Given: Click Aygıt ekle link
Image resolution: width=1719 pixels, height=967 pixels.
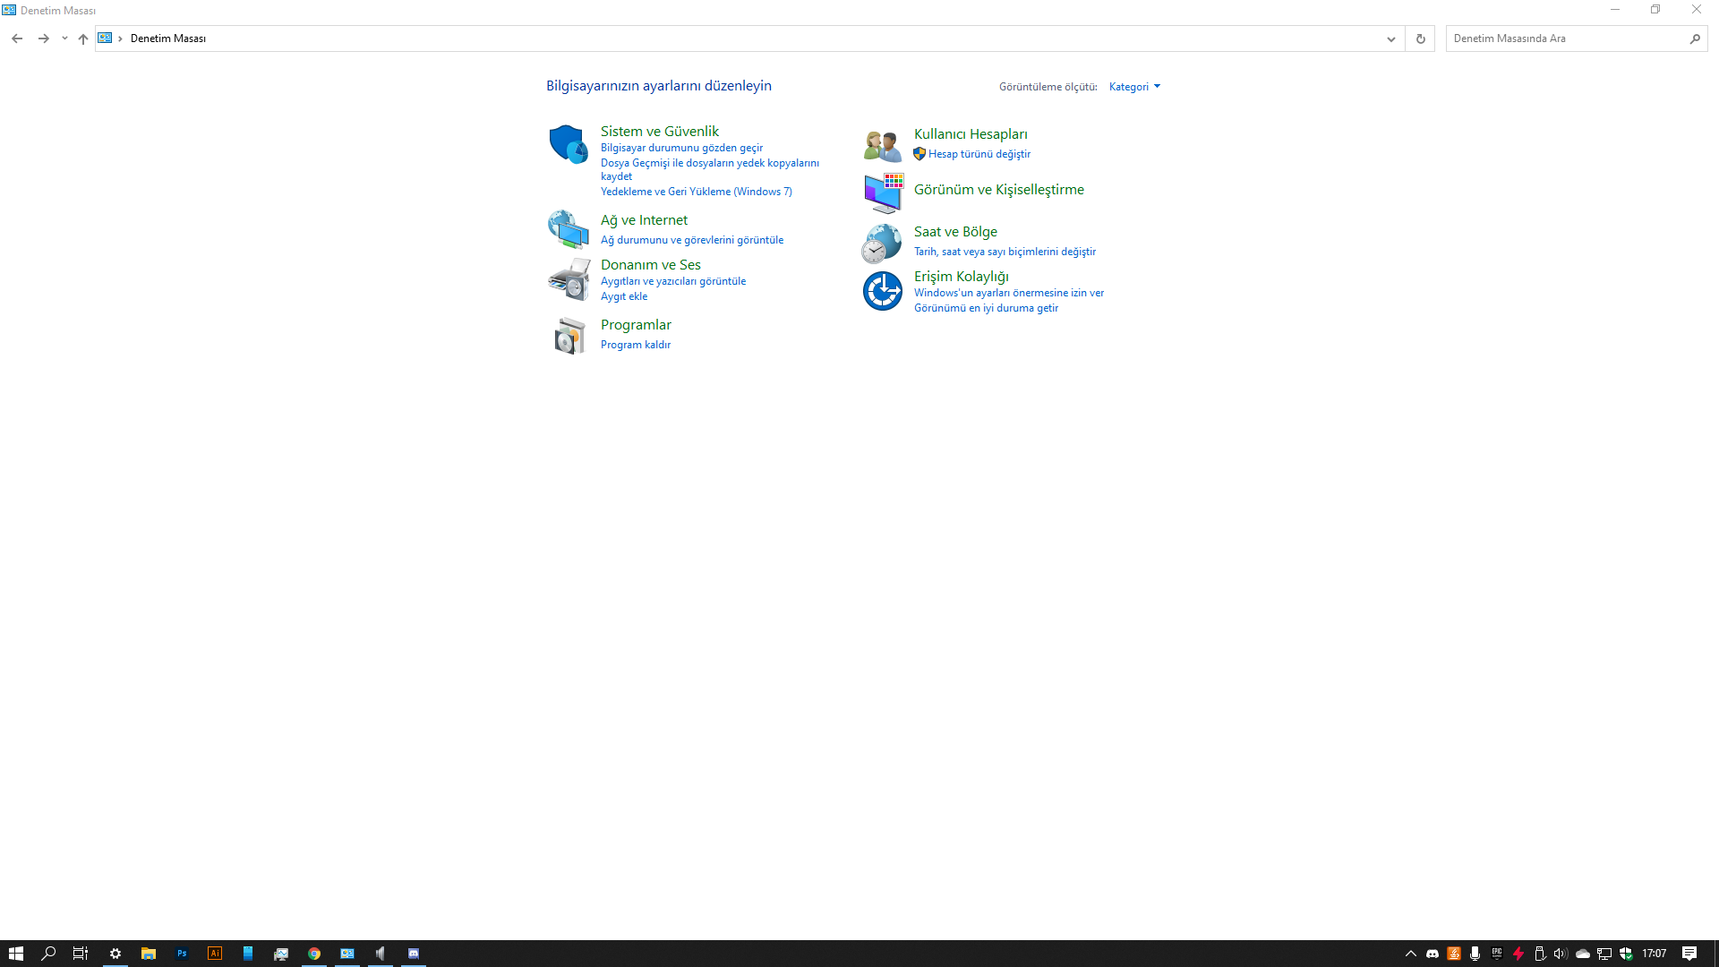Looking at the screenshot, I should pyautogui.click(x=623, y=296).
